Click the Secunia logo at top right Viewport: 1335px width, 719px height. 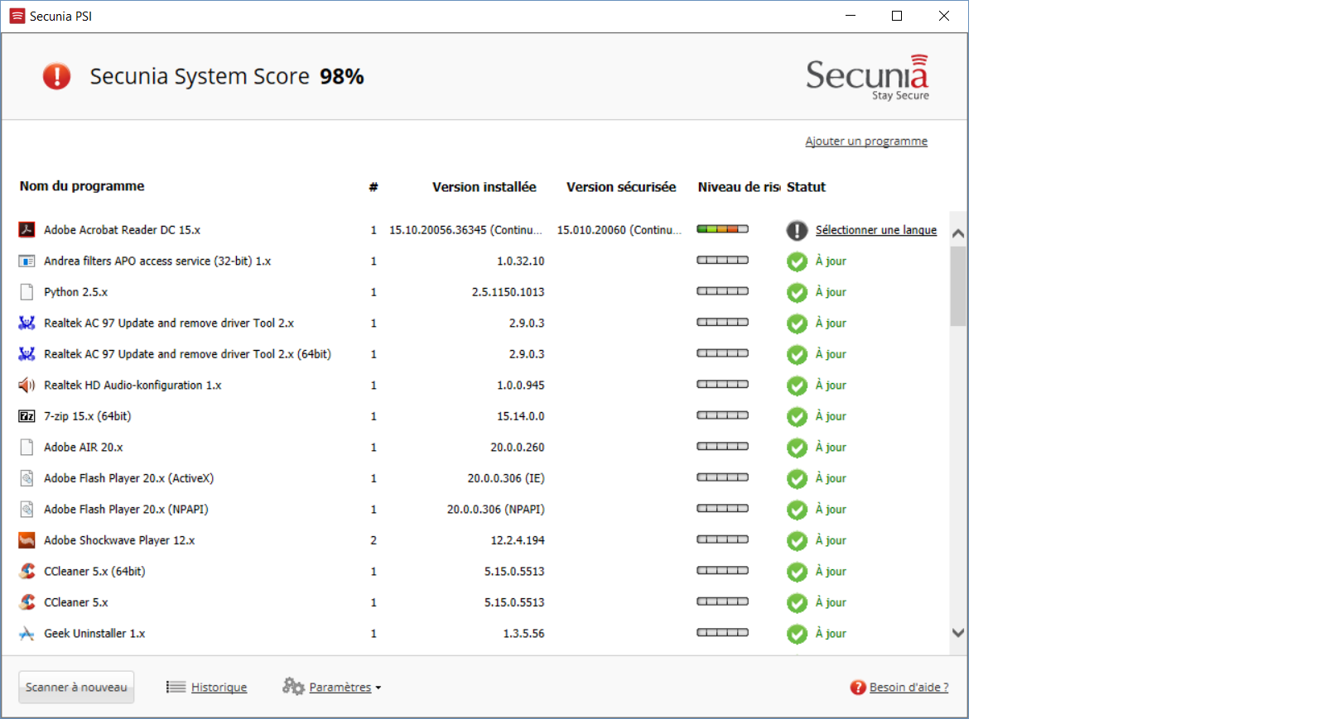pos(867,78)
